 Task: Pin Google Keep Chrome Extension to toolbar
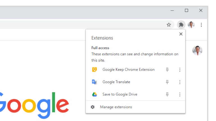pyautogui.click(x=167, y=69)
